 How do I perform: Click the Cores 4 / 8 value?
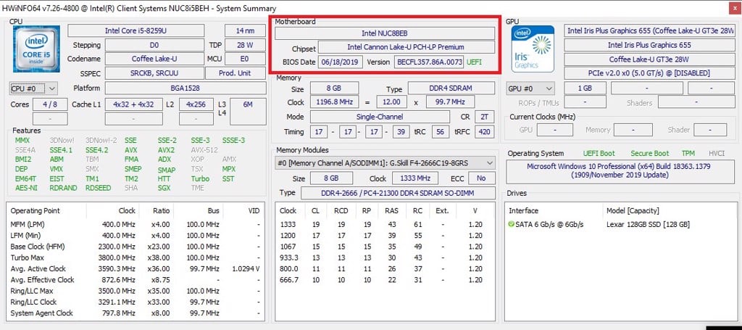point(50,104)
